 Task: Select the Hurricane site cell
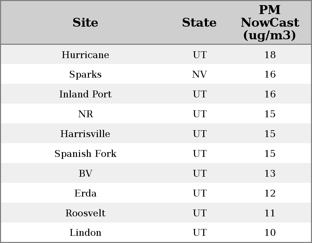coord(86,55)
